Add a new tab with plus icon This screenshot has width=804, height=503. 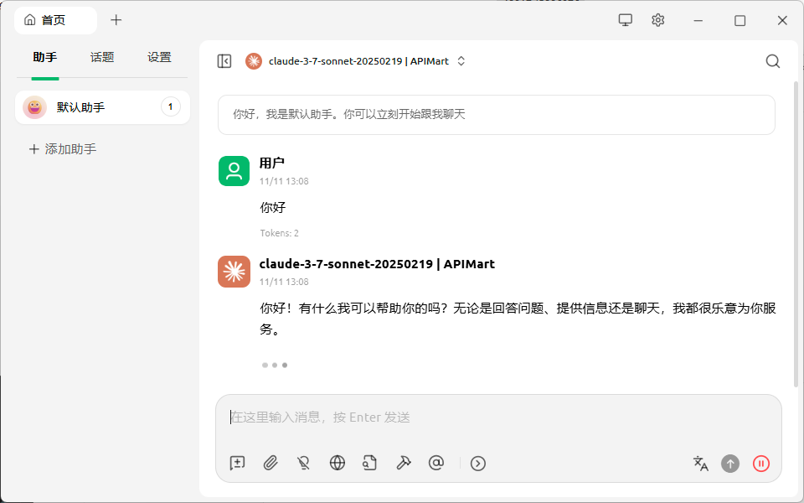point(116,20)
